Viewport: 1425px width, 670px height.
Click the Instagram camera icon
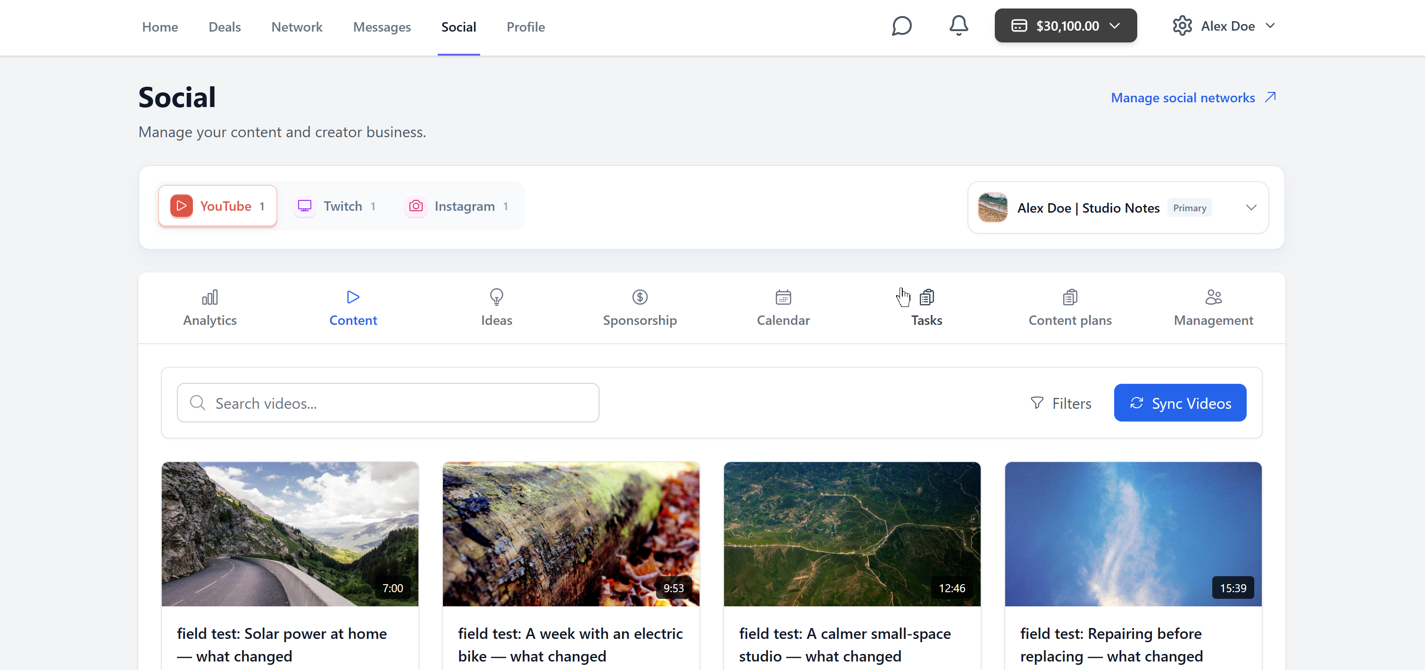coord(416,206)
